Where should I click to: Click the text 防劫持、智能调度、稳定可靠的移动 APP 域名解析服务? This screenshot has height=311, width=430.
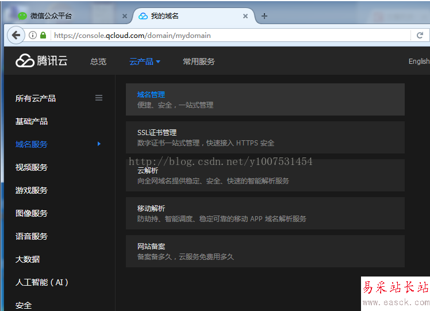pos(221,219)
